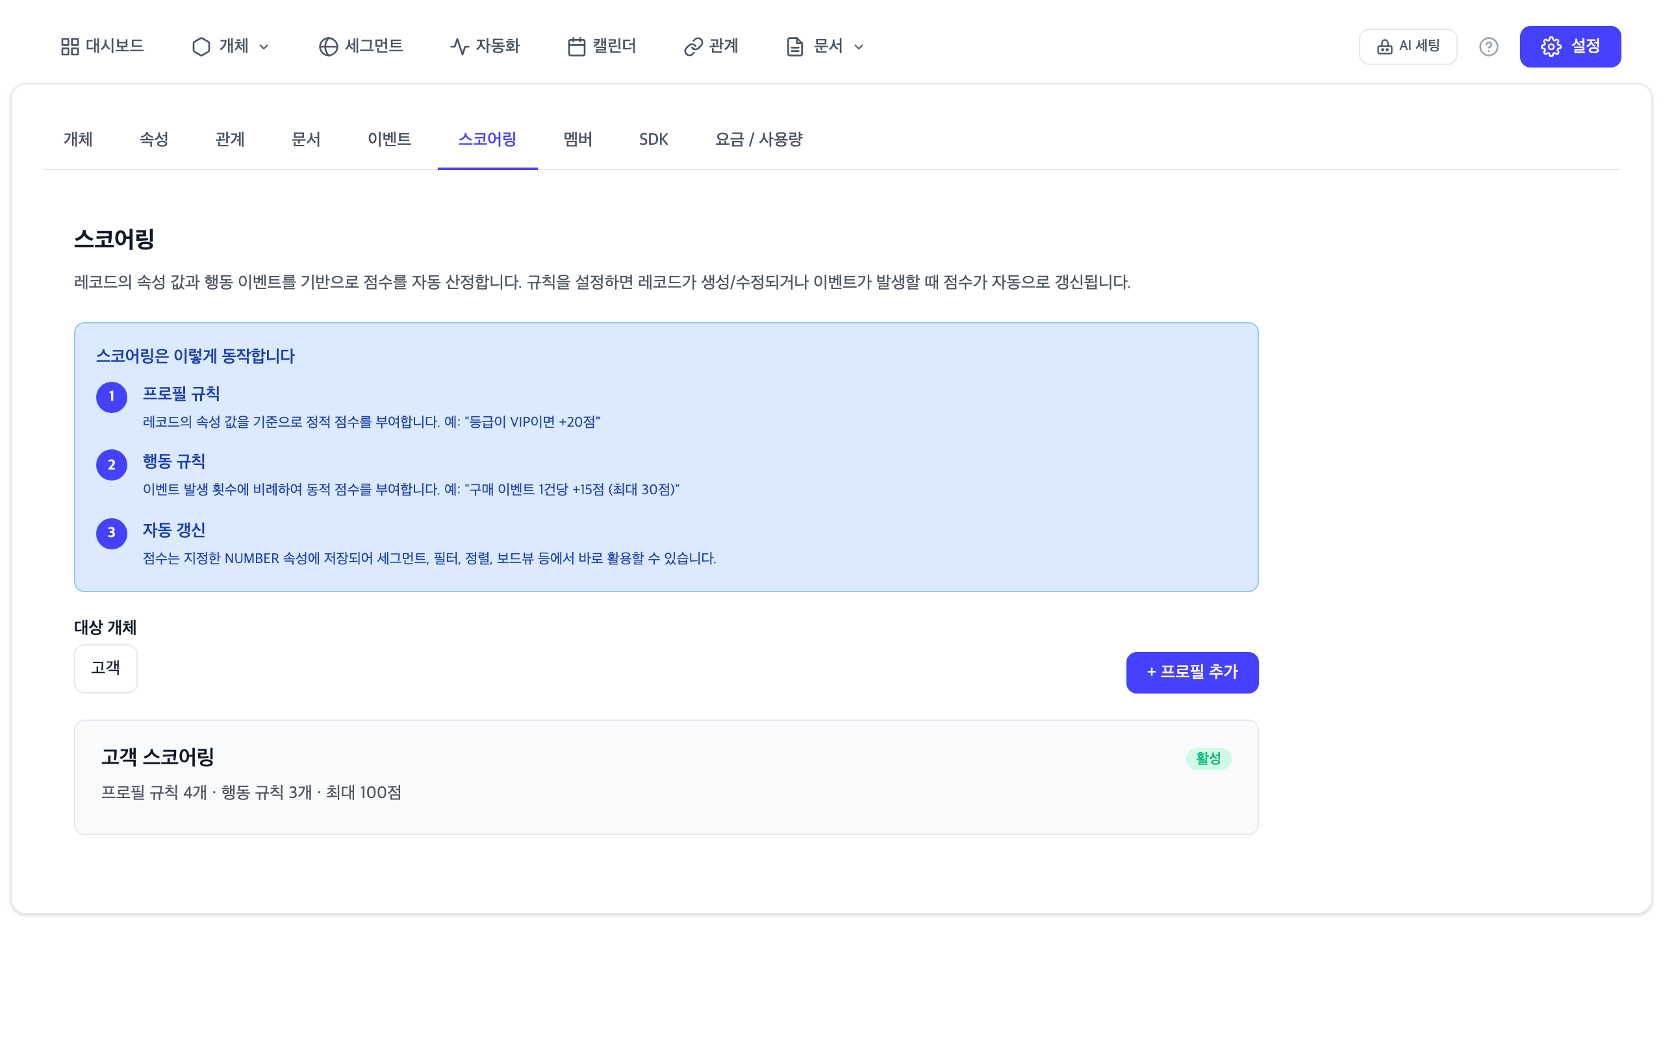Expand the 문서 dropdown in top navigation
The width and height of the screenshot is (1663, 1039).
tap(859, 47)
